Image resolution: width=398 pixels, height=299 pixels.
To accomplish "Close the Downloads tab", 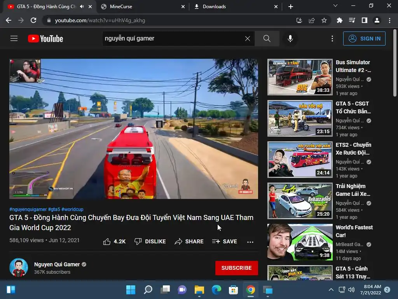I will [276, 7].
